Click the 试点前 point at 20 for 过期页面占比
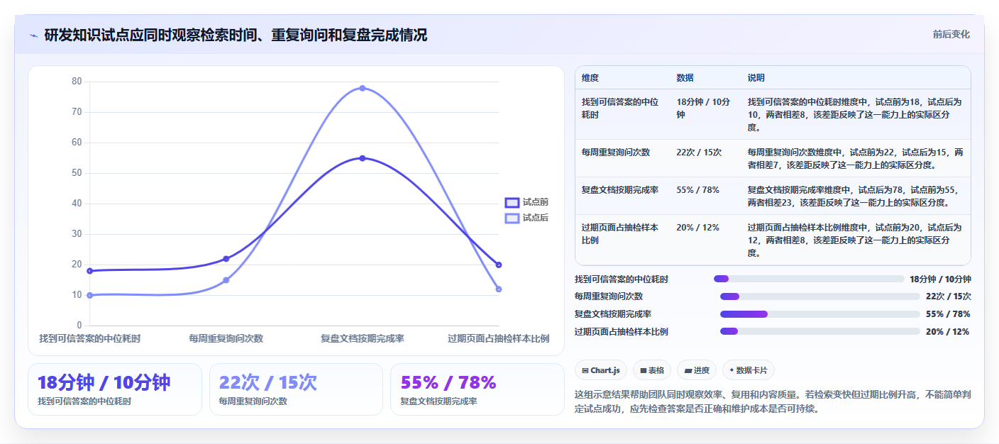 [499, 265]
